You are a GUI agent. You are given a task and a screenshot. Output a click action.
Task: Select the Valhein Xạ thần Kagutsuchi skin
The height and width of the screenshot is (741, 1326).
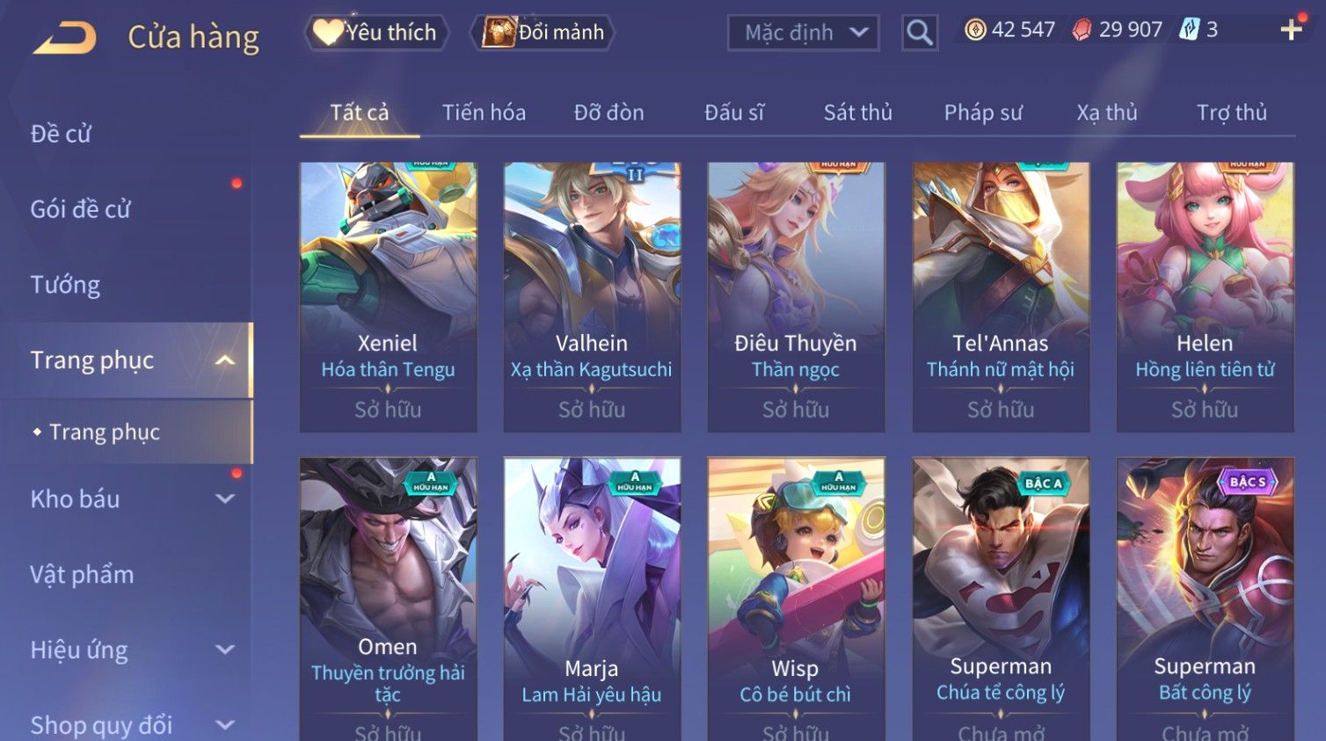(x=592, y=296)
